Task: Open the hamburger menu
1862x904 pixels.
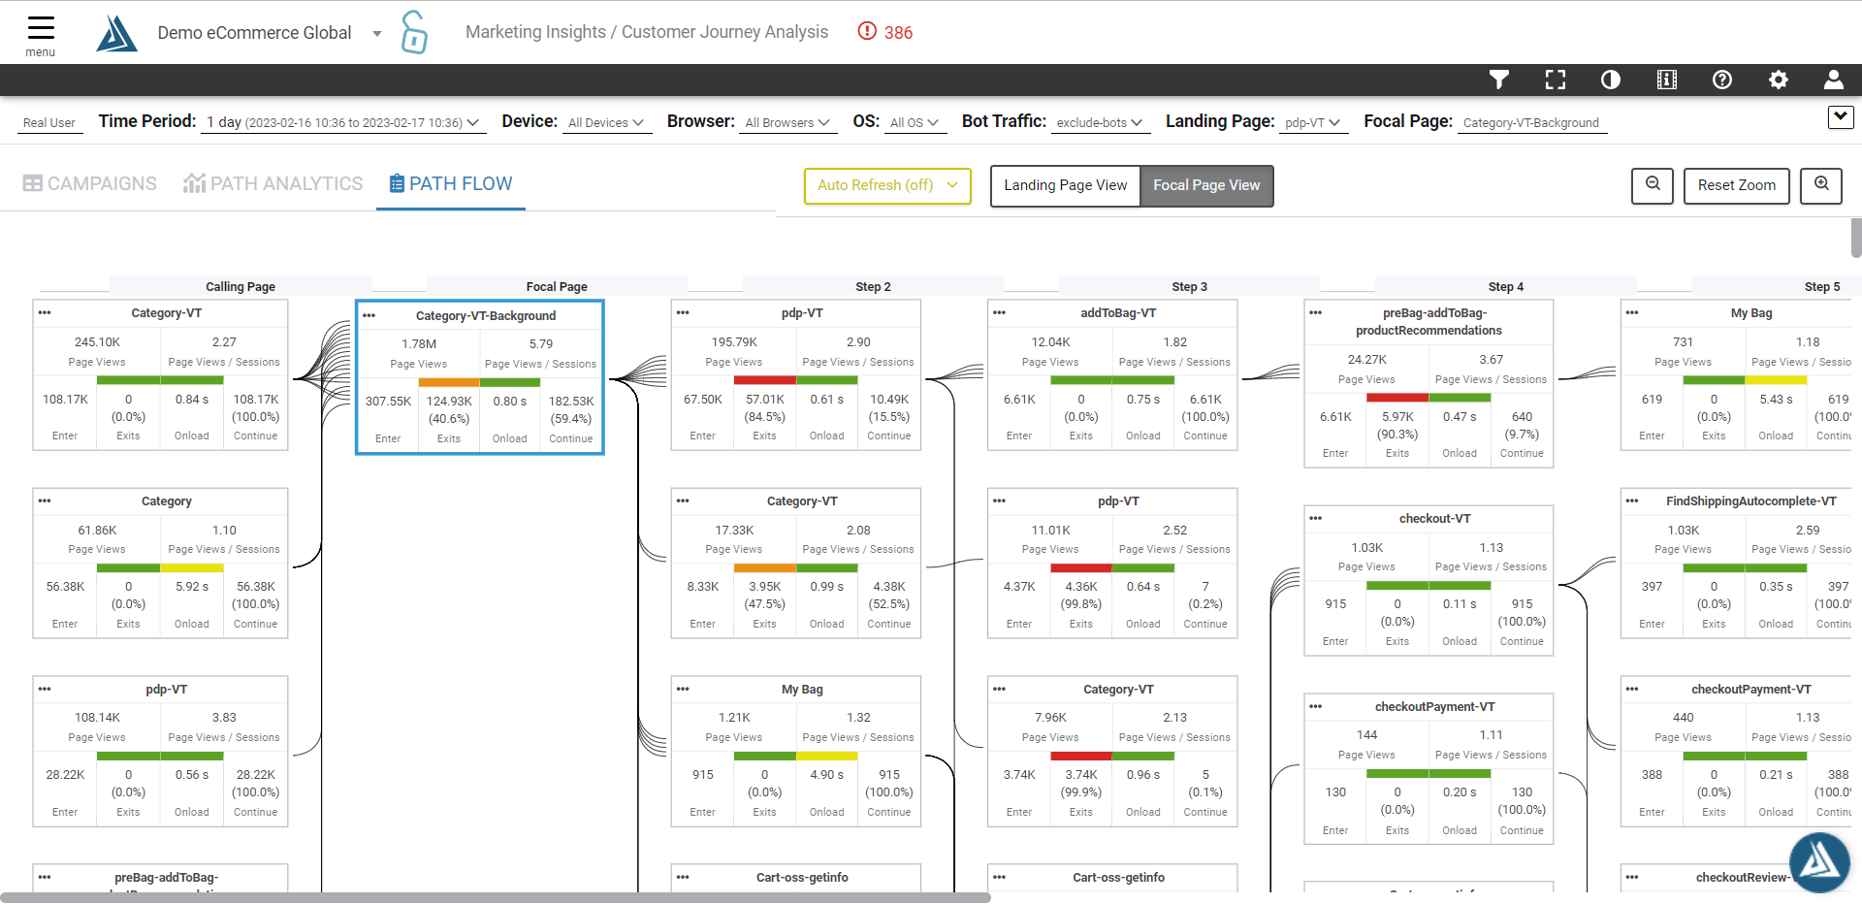Action: [x=41, y=35]
